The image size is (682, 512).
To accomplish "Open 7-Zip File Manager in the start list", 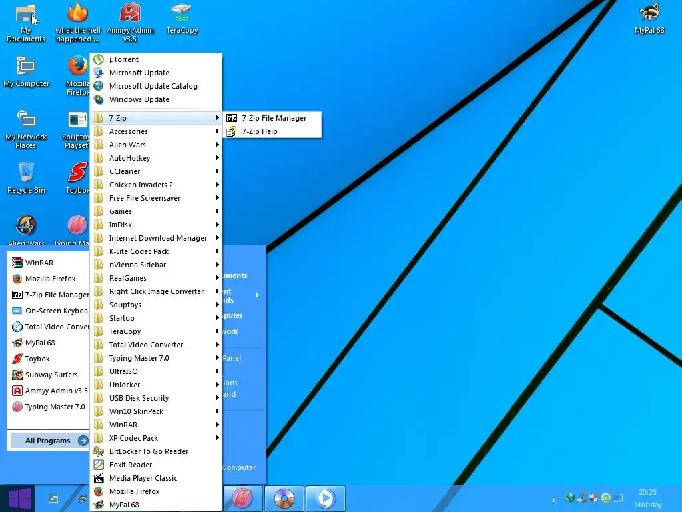I will (49, 295).
